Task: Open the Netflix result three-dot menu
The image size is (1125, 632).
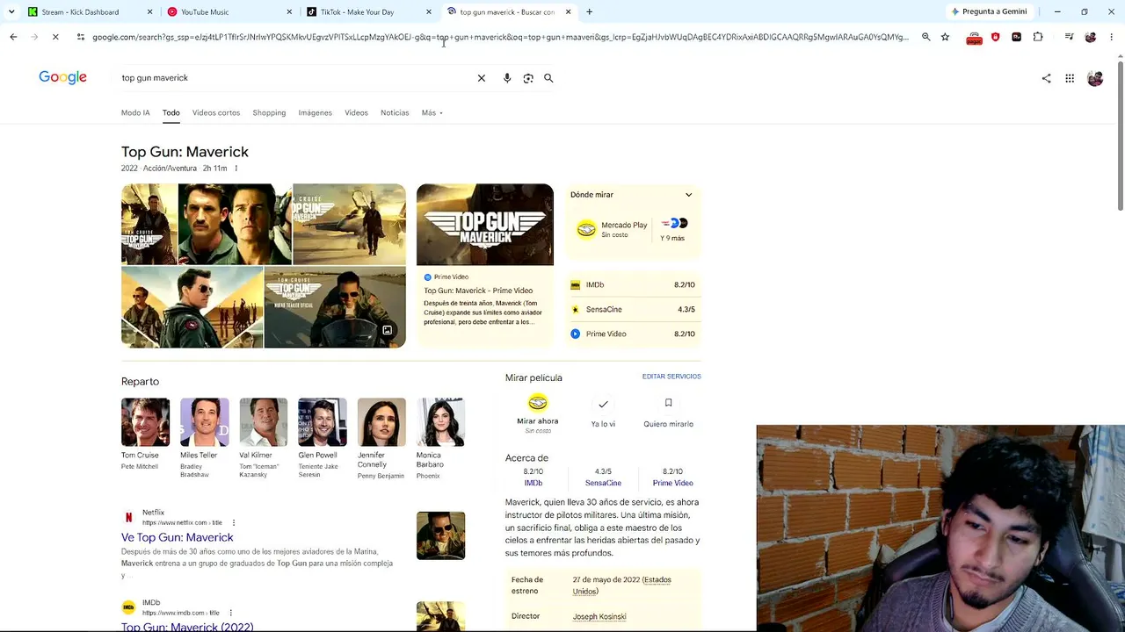Action: coord(234,522)
